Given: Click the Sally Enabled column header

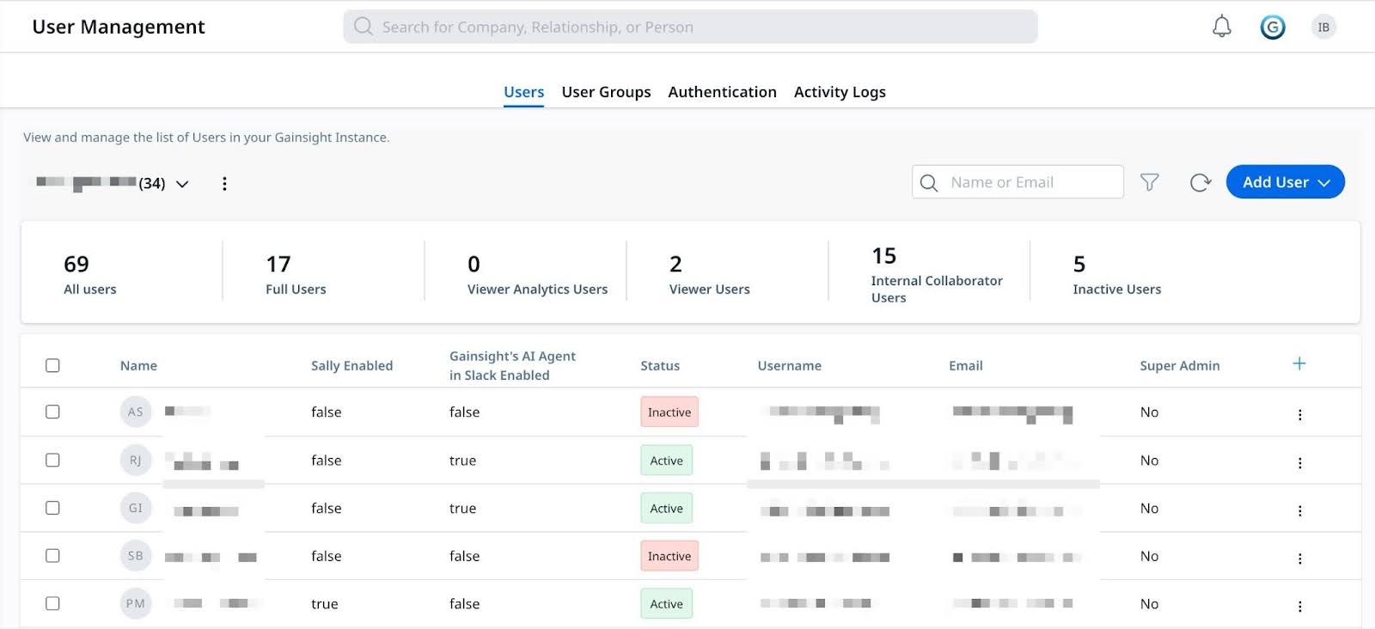Looking at the screenshot, I should pos(351,366).
